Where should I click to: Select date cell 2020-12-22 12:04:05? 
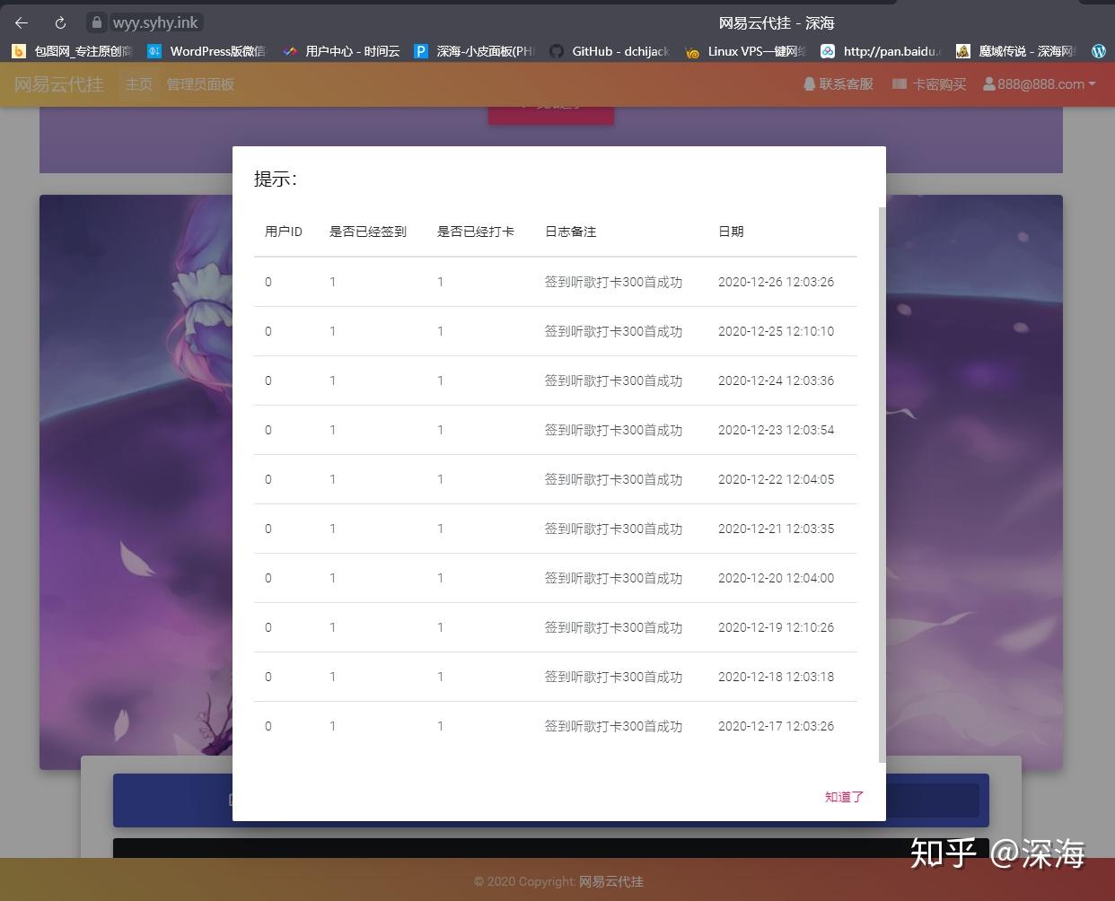click(x=777, y=479)
